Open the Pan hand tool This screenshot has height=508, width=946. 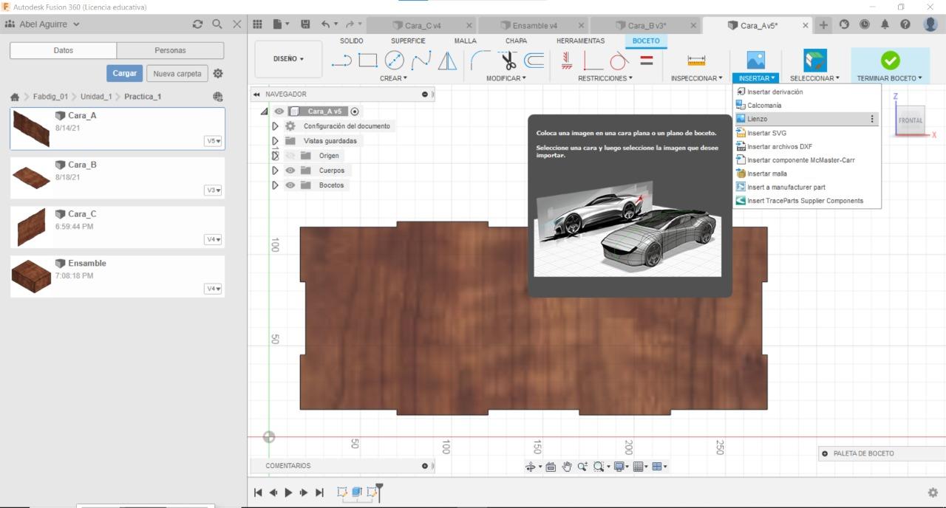coord(567,467)
